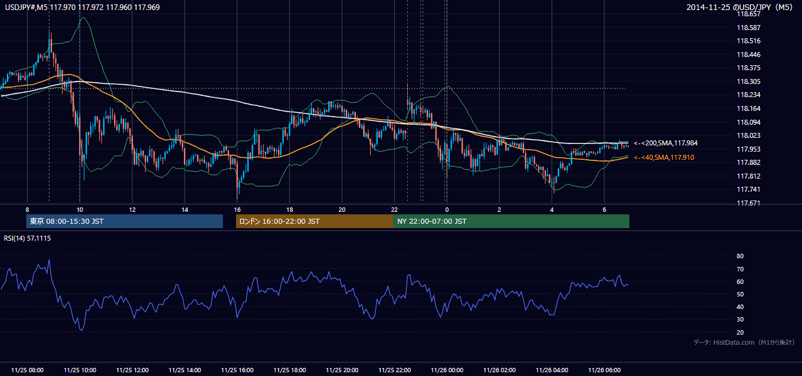Screen dimensions: 802x376
Task: Click the 200 SMA 117.984 label
Action: coord(665,144)
